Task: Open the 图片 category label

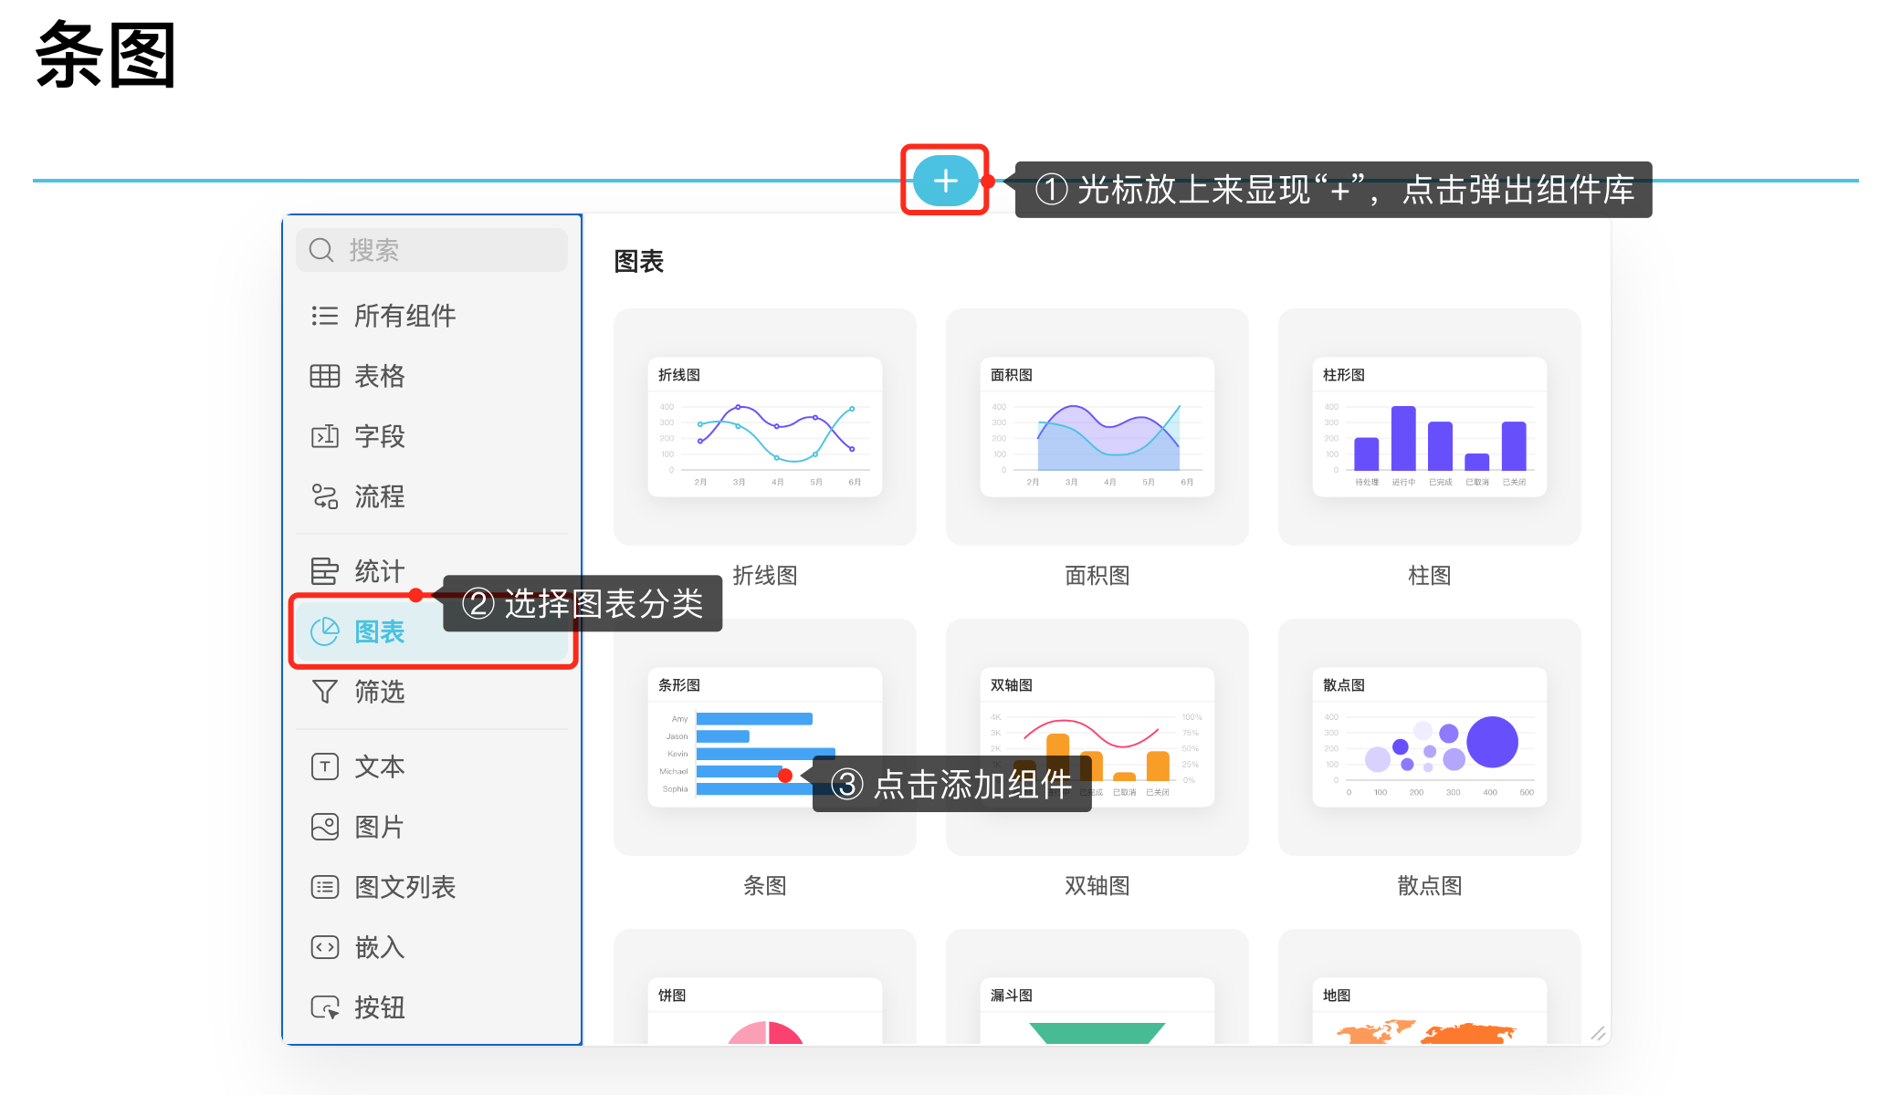Action: [379, 827]
